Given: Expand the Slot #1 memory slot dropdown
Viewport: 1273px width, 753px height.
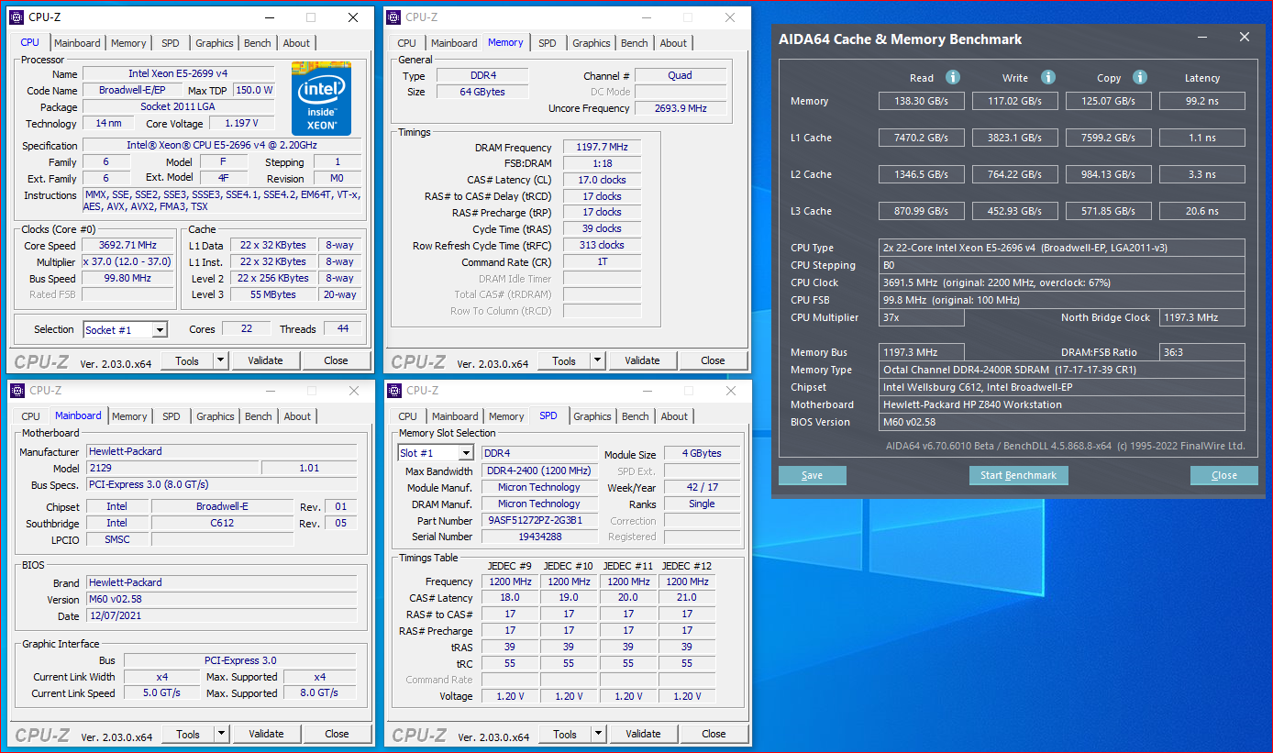Looking at the screenshot, I should pos(466,454).
